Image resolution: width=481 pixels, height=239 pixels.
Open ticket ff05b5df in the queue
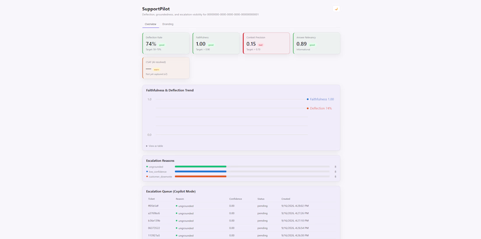153,206
